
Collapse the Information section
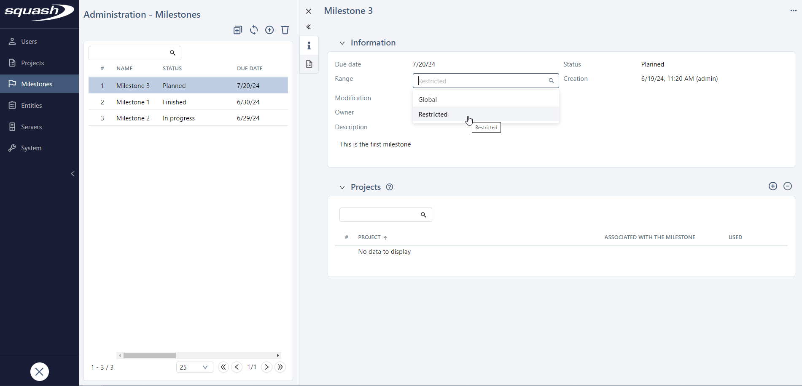coord(342,43)
